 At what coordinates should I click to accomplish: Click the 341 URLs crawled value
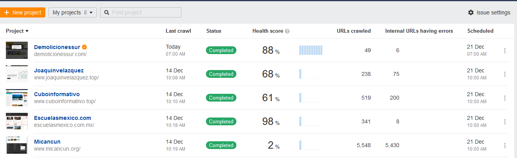tap(366, 121)
